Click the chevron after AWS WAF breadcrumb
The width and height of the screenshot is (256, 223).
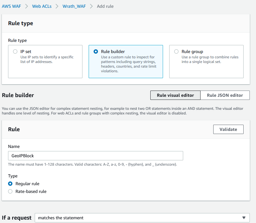[x=27, y=6]
